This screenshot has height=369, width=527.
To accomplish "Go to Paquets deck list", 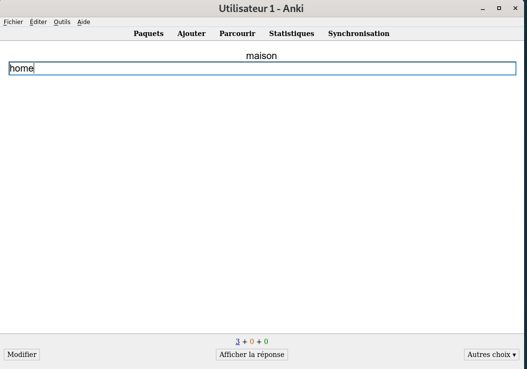I will tap(149, 34).
